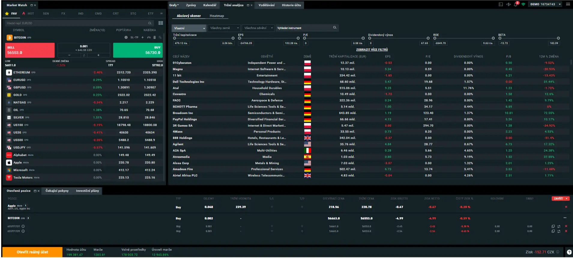Open the DEMO 16734743 account dropdown
The width and height of the screenshot is (573, 258).
click(545, 5)
